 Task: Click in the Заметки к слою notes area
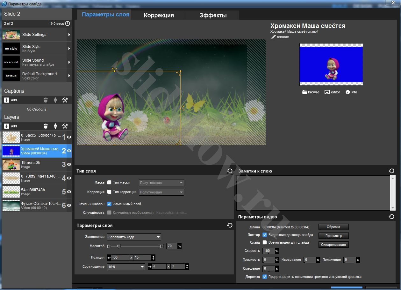tap(313, 193)
